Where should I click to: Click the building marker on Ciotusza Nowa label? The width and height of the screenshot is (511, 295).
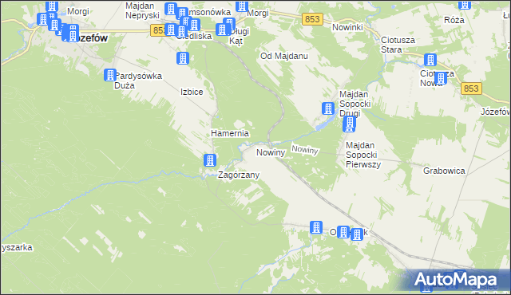tap(441, 78)
